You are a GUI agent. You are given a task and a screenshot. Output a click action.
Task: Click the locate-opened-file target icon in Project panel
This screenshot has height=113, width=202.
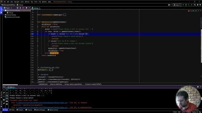[18, 8]
